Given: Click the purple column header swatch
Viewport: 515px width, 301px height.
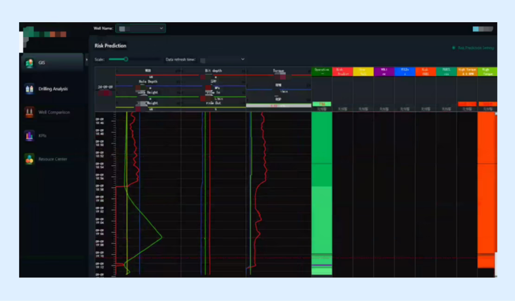Looking at the screenshot, I should coord(384,71).
